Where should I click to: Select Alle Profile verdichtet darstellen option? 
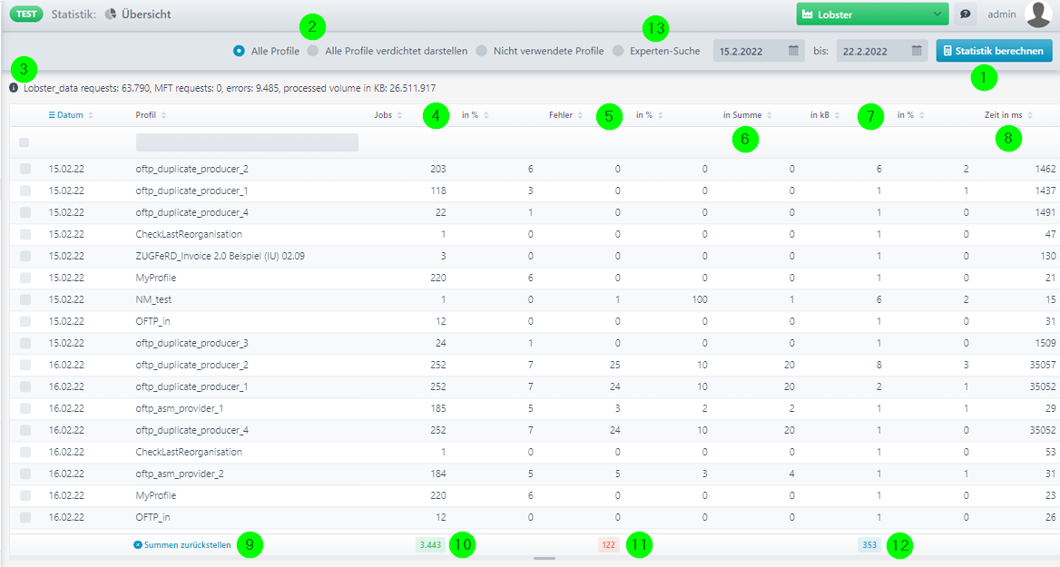click(312, 51)
